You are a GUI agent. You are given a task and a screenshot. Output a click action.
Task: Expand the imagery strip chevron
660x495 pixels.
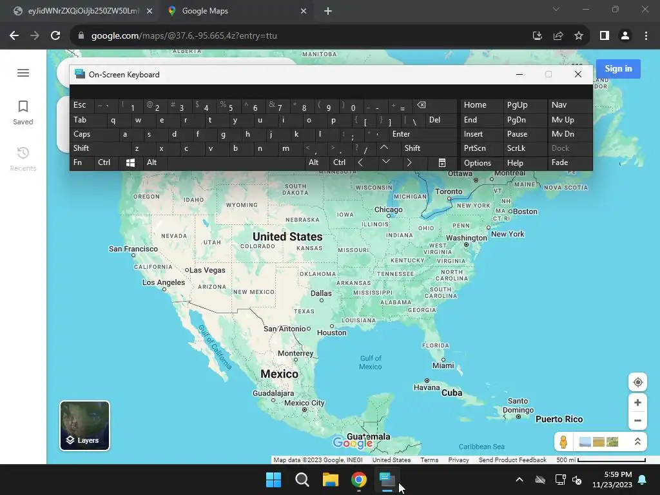coord(637,442)
